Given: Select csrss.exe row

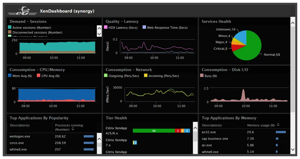Looking at the screenshot, I should pos(52,143).
